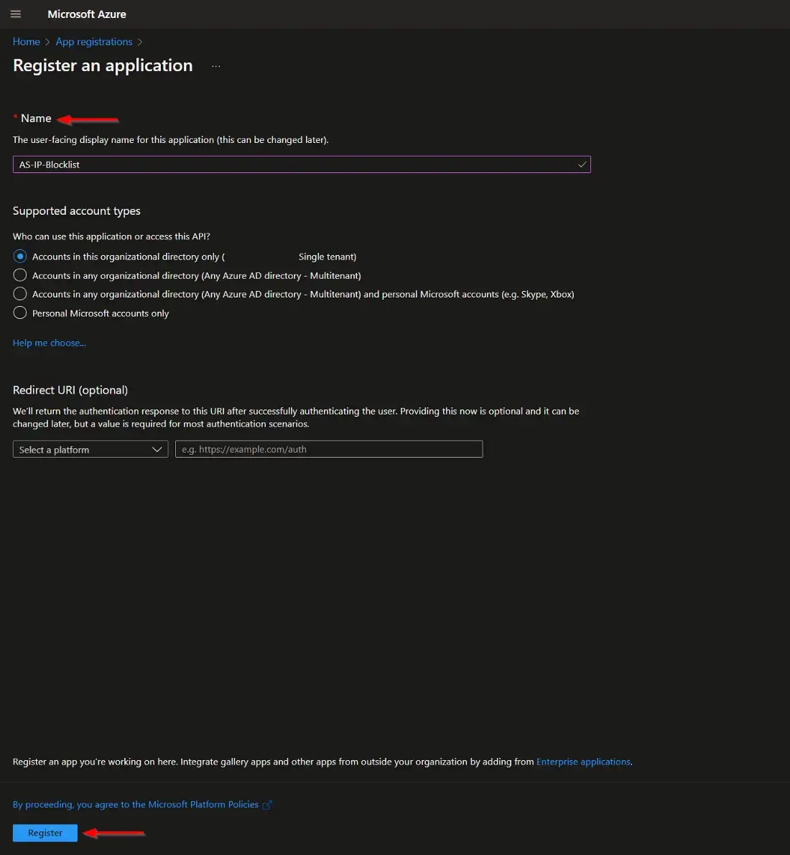
Task: Open the Microsoft Platform Policies link
Action: pos(136,805)
